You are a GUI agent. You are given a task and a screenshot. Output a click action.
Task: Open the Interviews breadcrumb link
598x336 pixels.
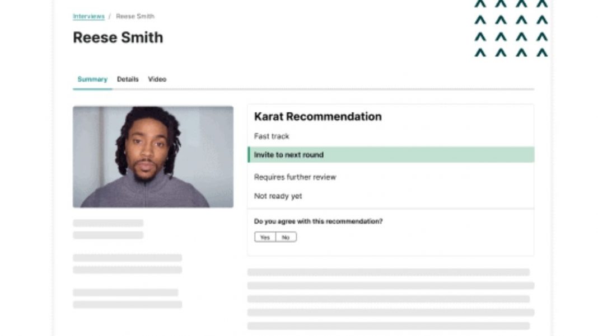pos(88,16)
